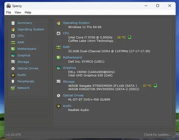Go to the CPU section in sidebar

tap(20, 36)
